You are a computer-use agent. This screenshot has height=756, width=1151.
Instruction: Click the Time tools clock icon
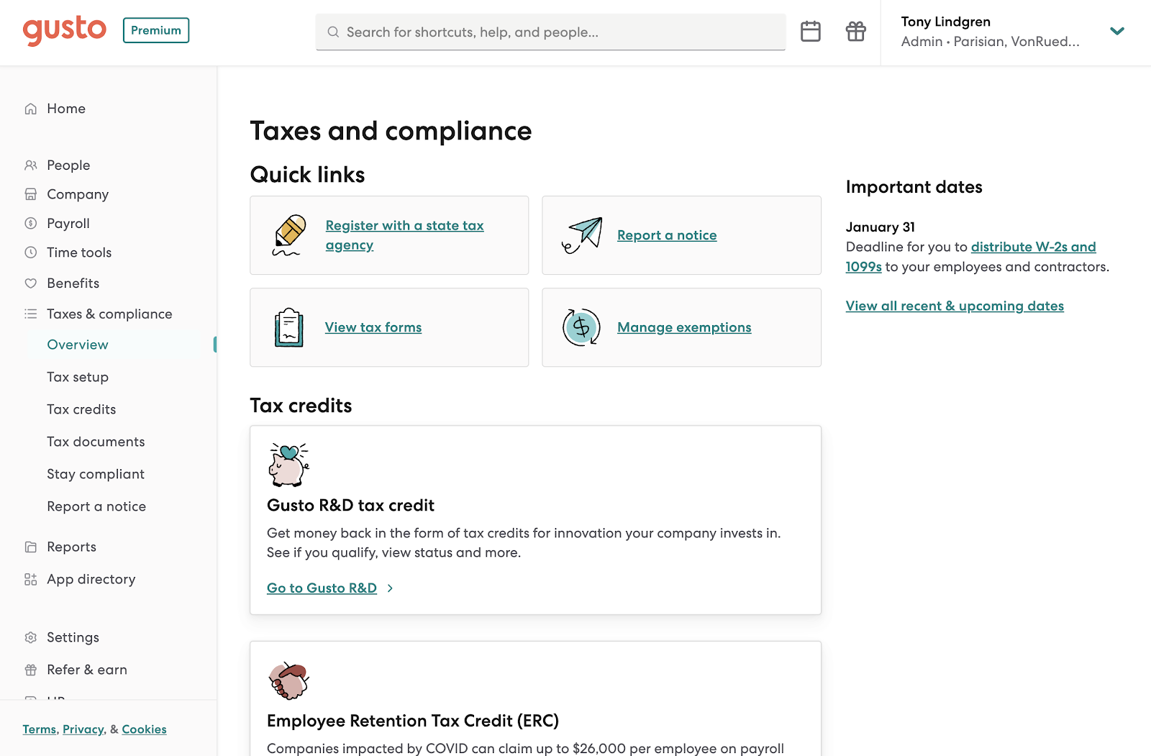pos(31,252)
